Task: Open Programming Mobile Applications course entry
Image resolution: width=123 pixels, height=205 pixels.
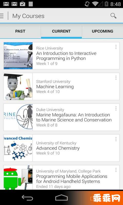Action: pos(61,177)
